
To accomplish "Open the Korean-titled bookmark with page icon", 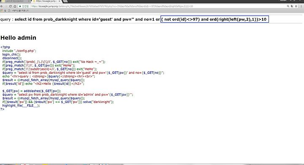I will tap(19, 11).
